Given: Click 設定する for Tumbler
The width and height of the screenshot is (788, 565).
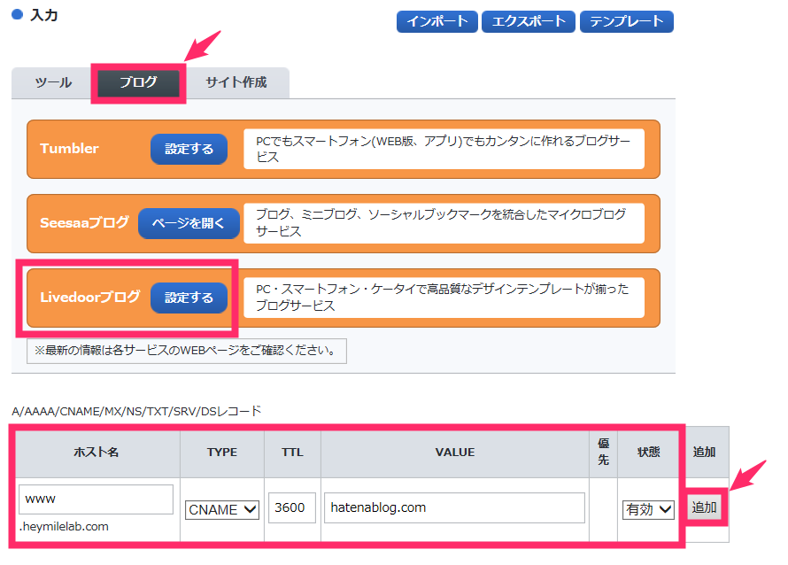Looking at the screenshot, I should 189,149.
